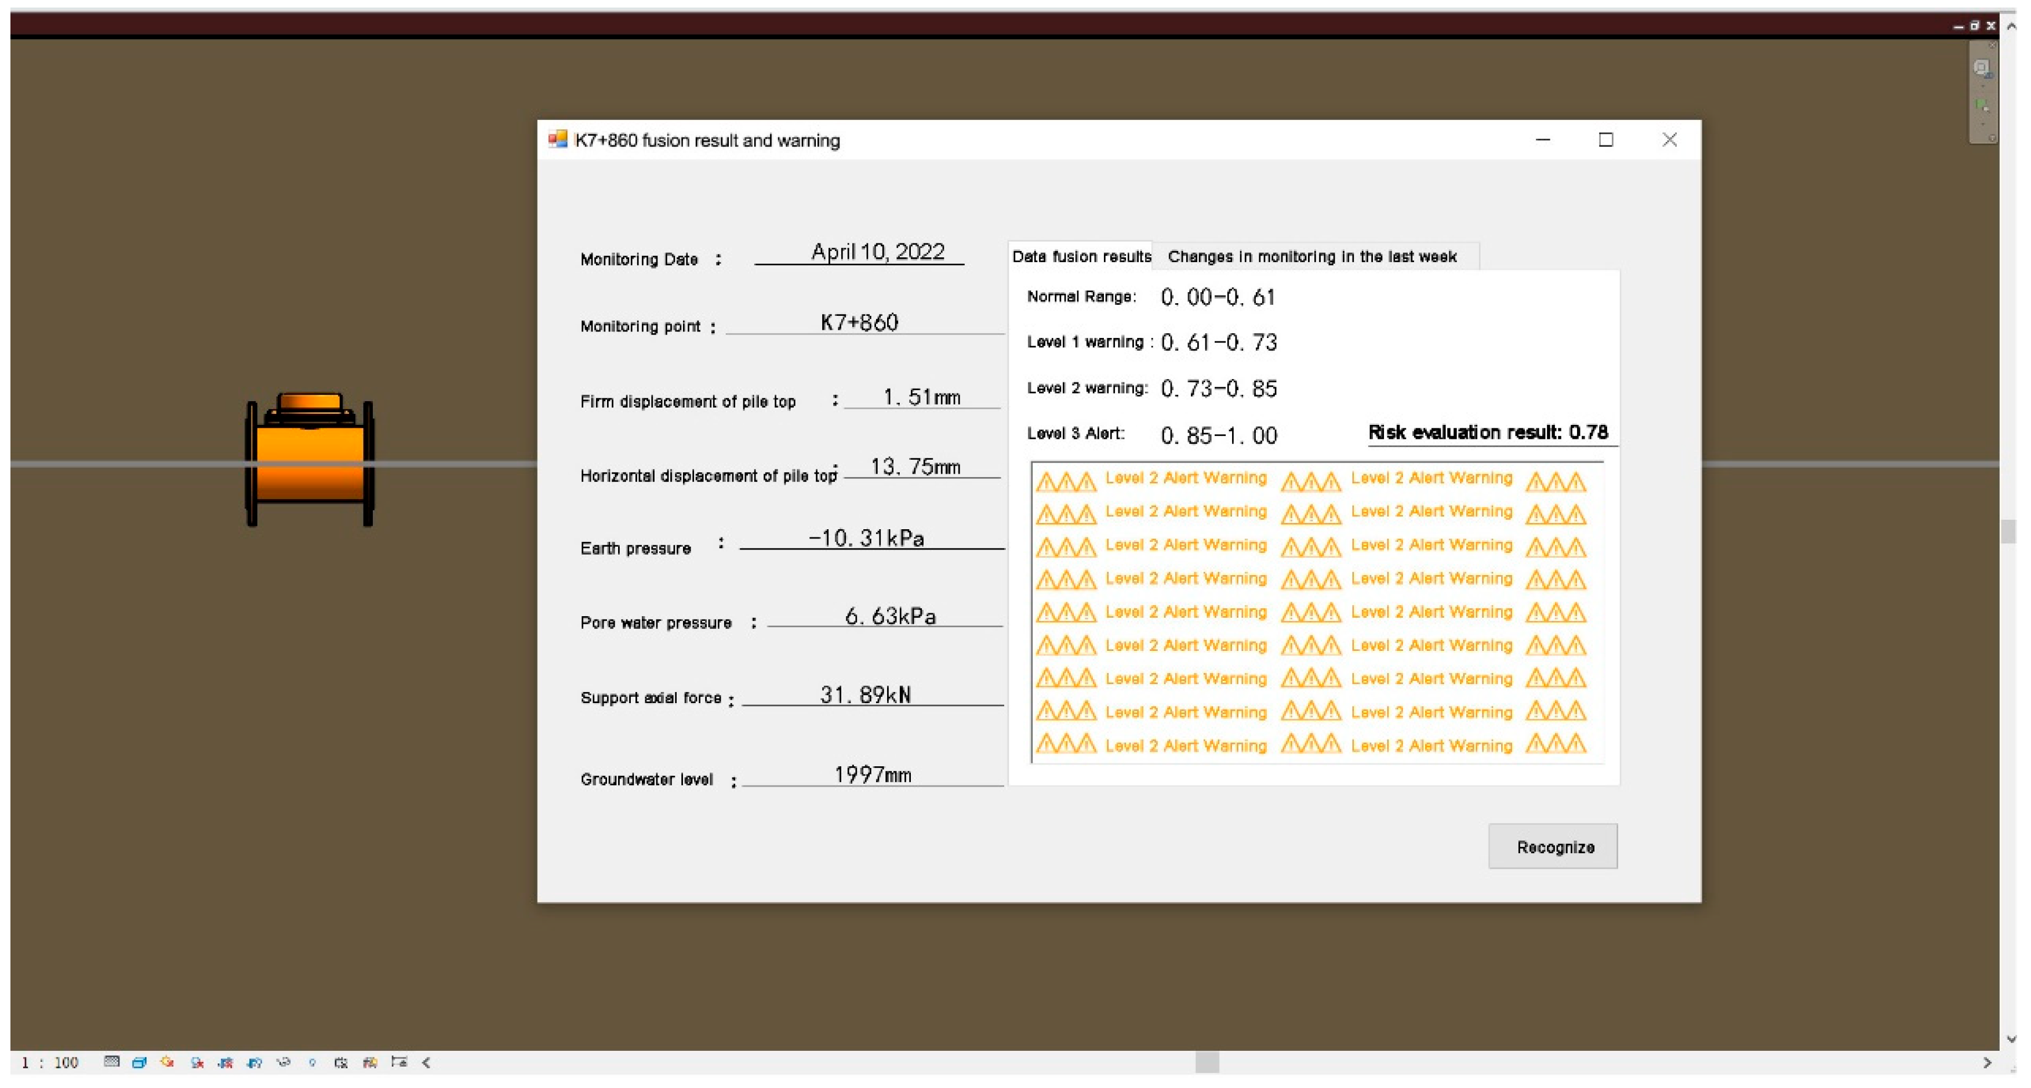The image size is (2031, 1088).
Task: Open the 1 : 100 view scale menu
Action: 50,1062
